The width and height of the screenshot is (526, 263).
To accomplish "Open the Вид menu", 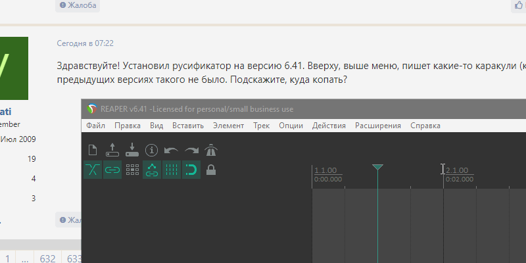I will click(156, 126).
